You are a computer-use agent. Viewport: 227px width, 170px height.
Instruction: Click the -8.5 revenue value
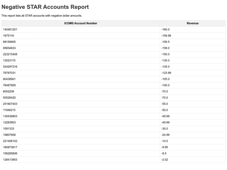(164, 154)
